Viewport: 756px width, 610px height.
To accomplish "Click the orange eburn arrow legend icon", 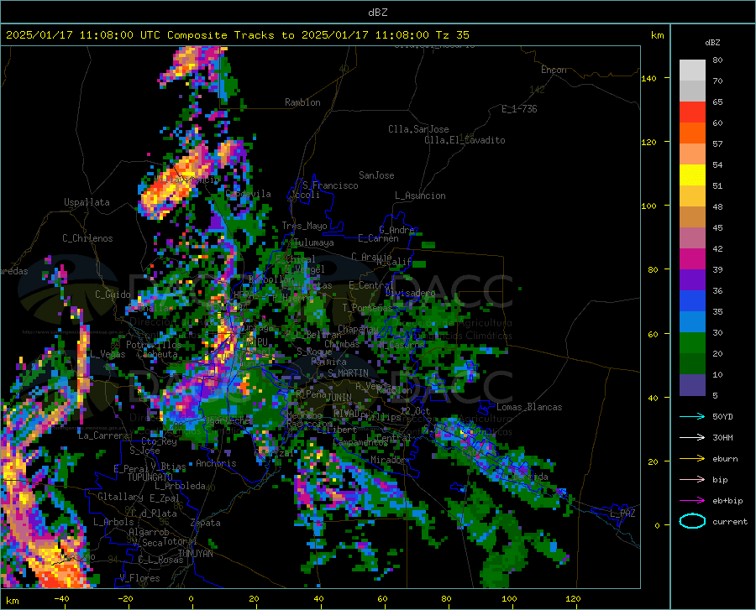I will tap(692, 459).
